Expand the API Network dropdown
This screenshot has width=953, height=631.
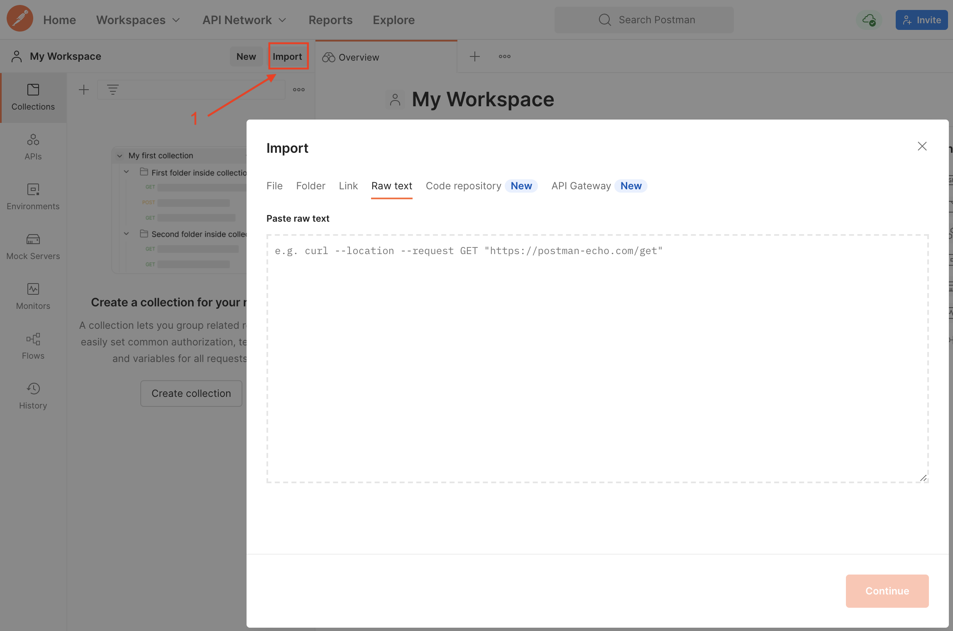coord(244,20)
